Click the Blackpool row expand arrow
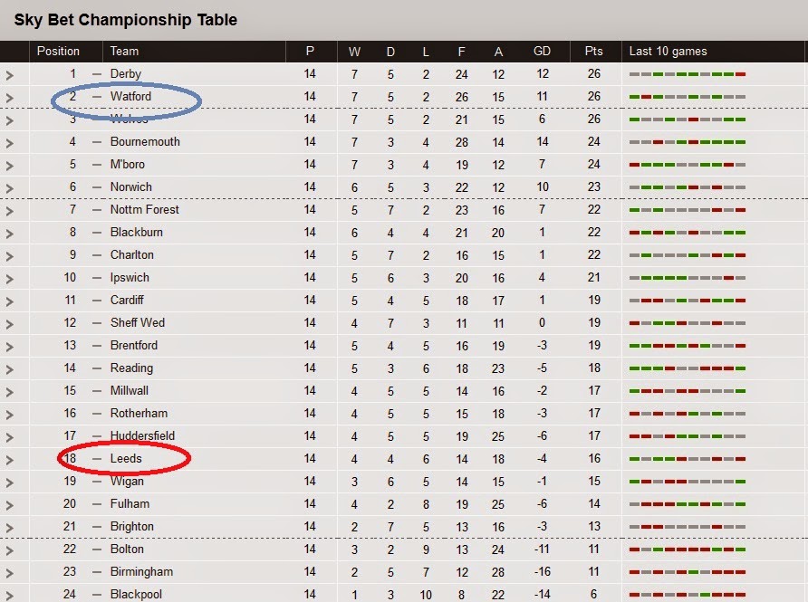 point(10,596)
